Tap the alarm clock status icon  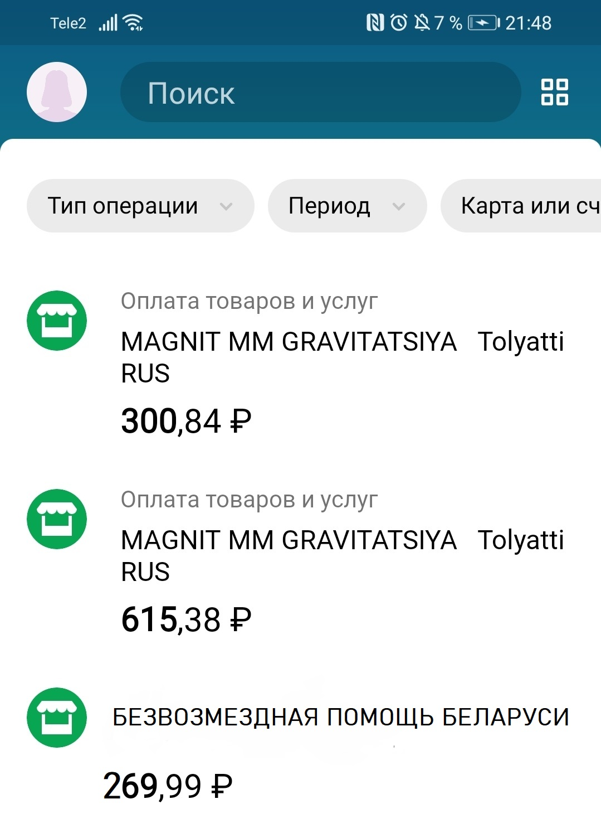point(399,23)
